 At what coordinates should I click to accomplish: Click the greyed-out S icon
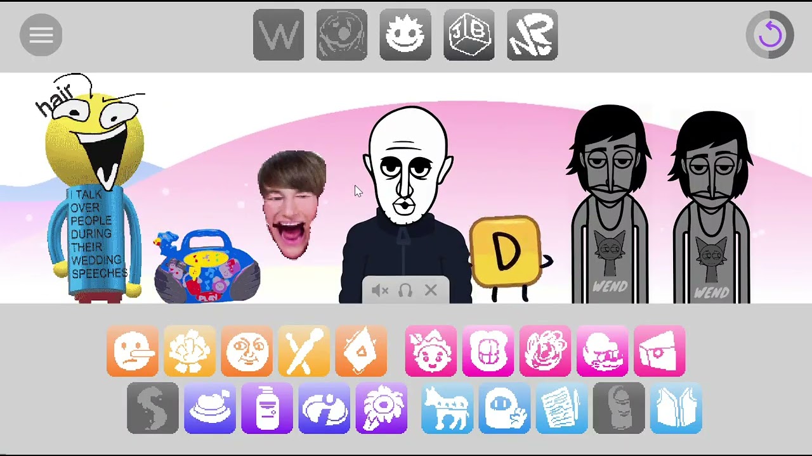(153, 408)
